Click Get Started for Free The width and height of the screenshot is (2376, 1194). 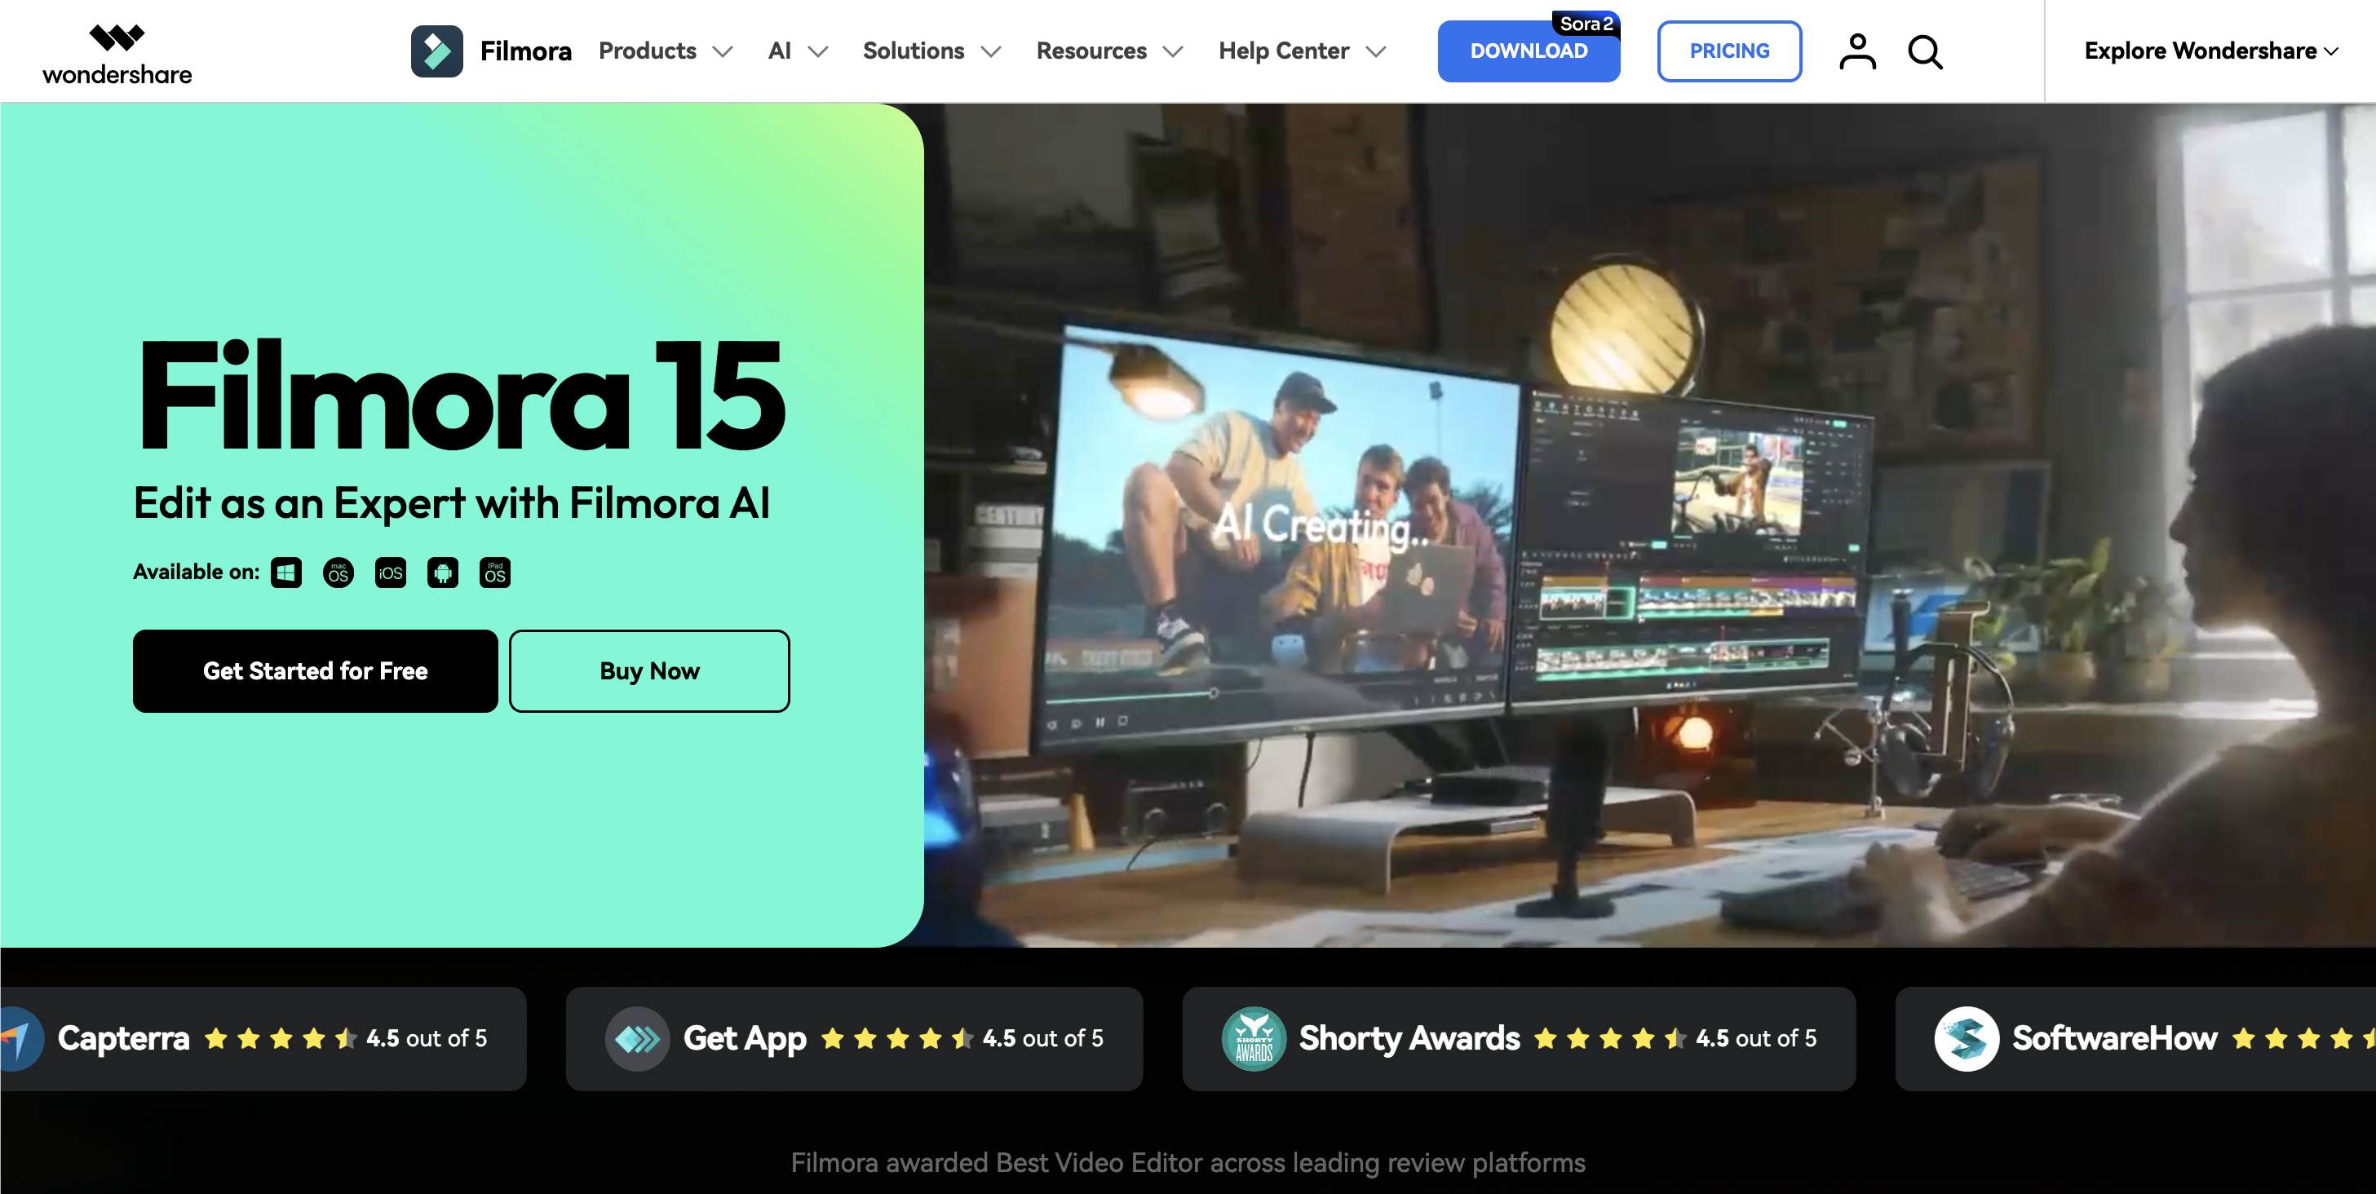click(x=316, y=671)
